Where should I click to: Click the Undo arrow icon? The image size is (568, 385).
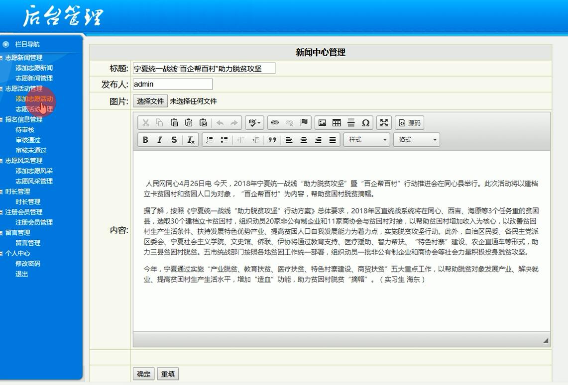click(220, 123)
